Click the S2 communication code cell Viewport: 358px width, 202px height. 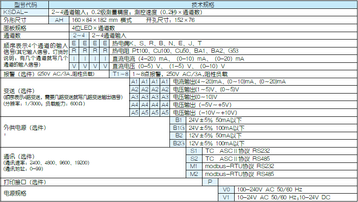[194, 158]
